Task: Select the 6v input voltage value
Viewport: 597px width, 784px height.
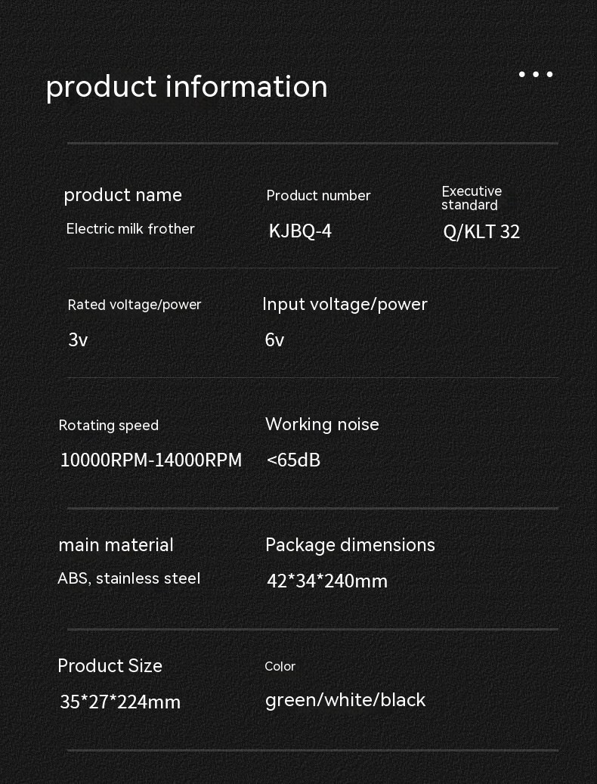Action: click(274, 340)
